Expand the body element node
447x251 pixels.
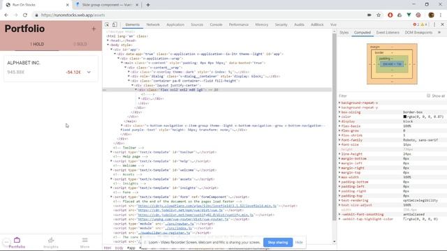(108, 45)
